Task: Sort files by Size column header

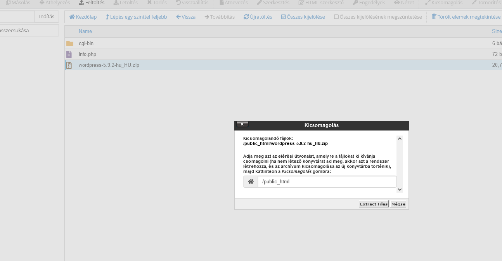Action: 497,31
